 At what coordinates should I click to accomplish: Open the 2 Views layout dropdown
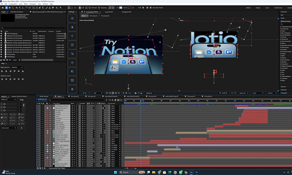click(272, 93)
